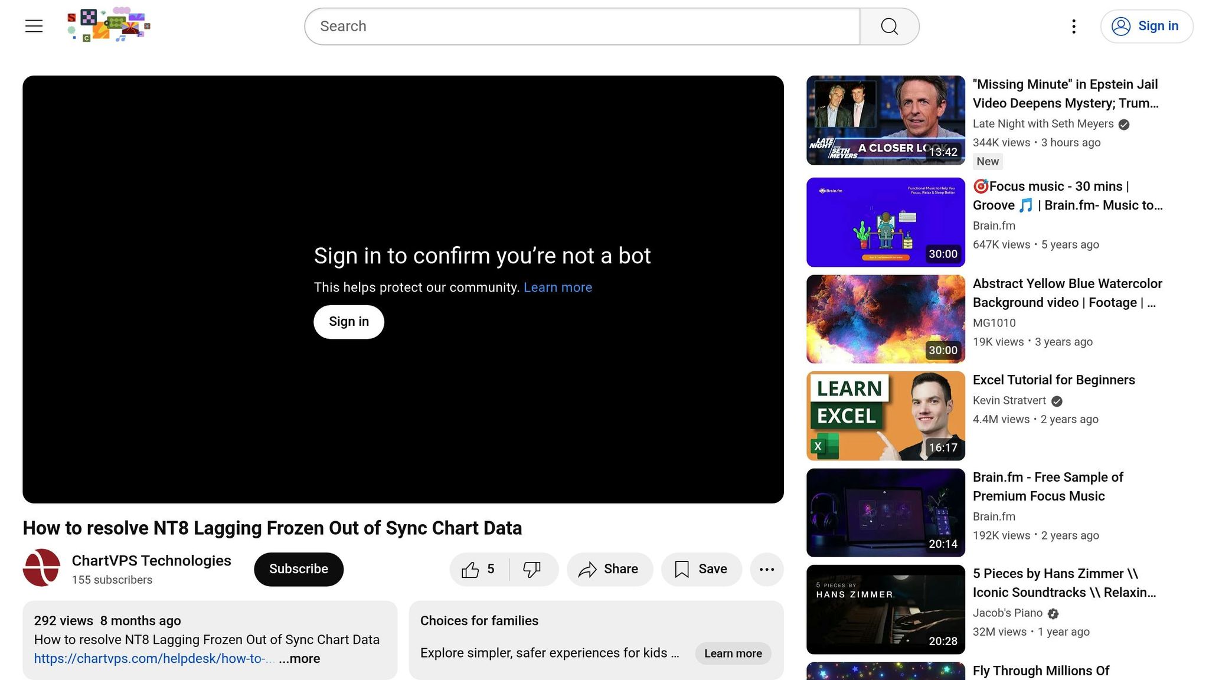This screenshot has width=1209, height=680.
Task: Open Focus music 30 mins thumbnail
Action: (x=885, y=222)
